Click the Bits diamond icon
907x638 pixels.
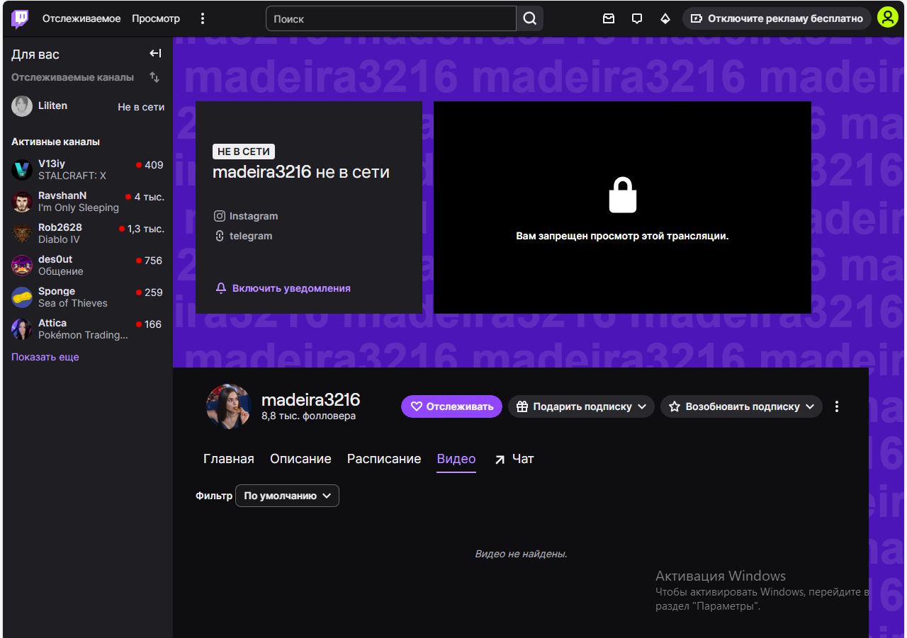point(665,18)
